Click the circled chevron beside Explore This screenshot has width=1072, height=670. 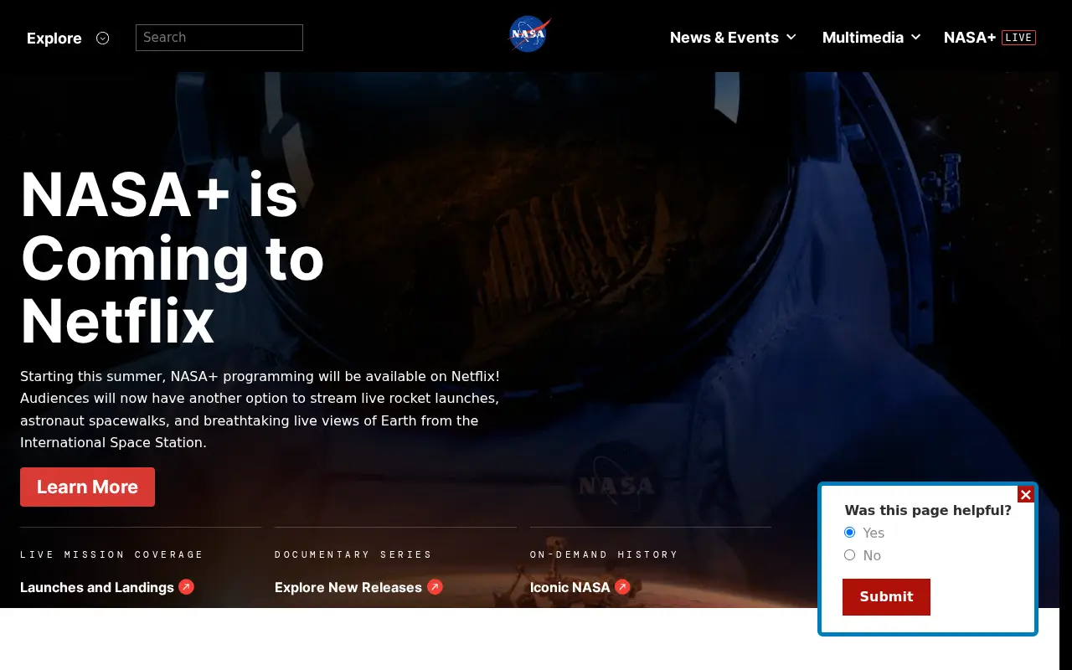click(x=103, y=38)
